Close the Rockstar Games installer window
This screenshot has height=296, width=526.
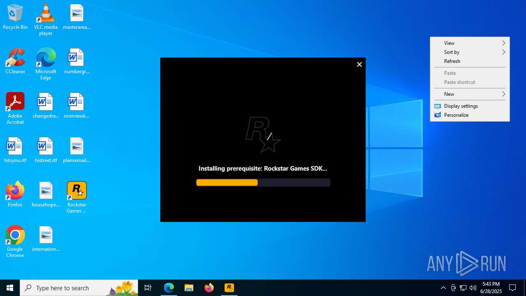(359, 65)
